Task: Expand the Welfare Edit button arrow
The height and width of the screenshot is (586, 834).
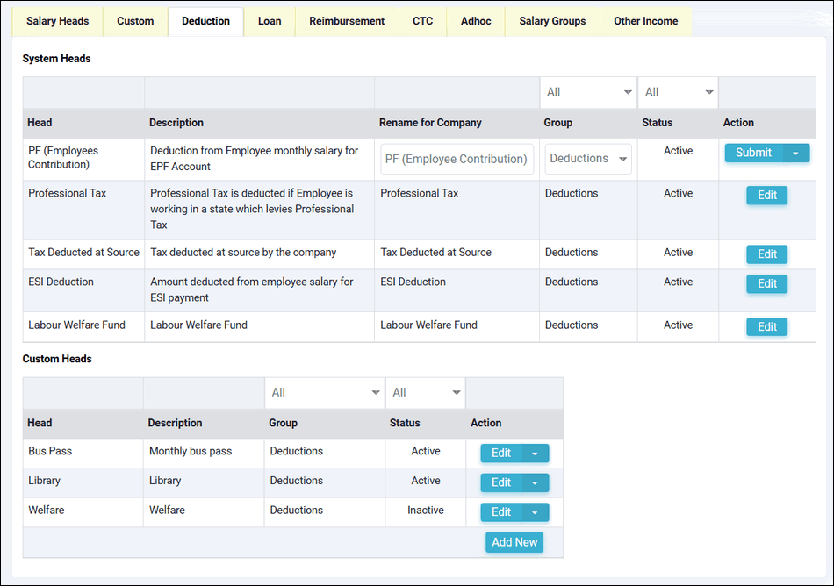Action: (535, 512)
